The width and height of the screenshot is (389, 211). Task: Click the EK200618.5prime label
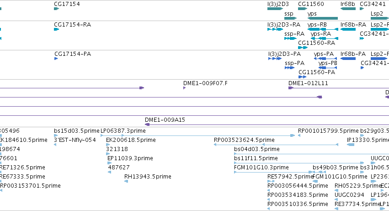tap(131, 140)
